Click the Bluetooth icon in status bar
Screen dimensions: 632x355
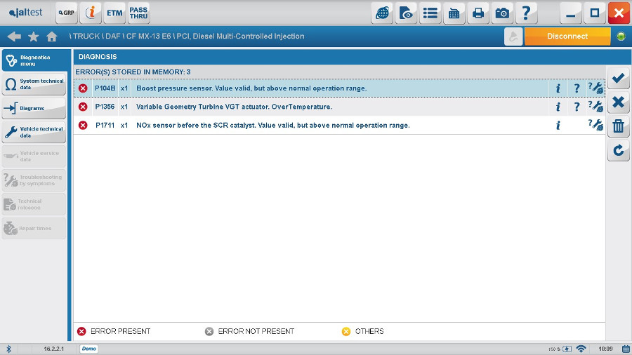coord(9,349)
